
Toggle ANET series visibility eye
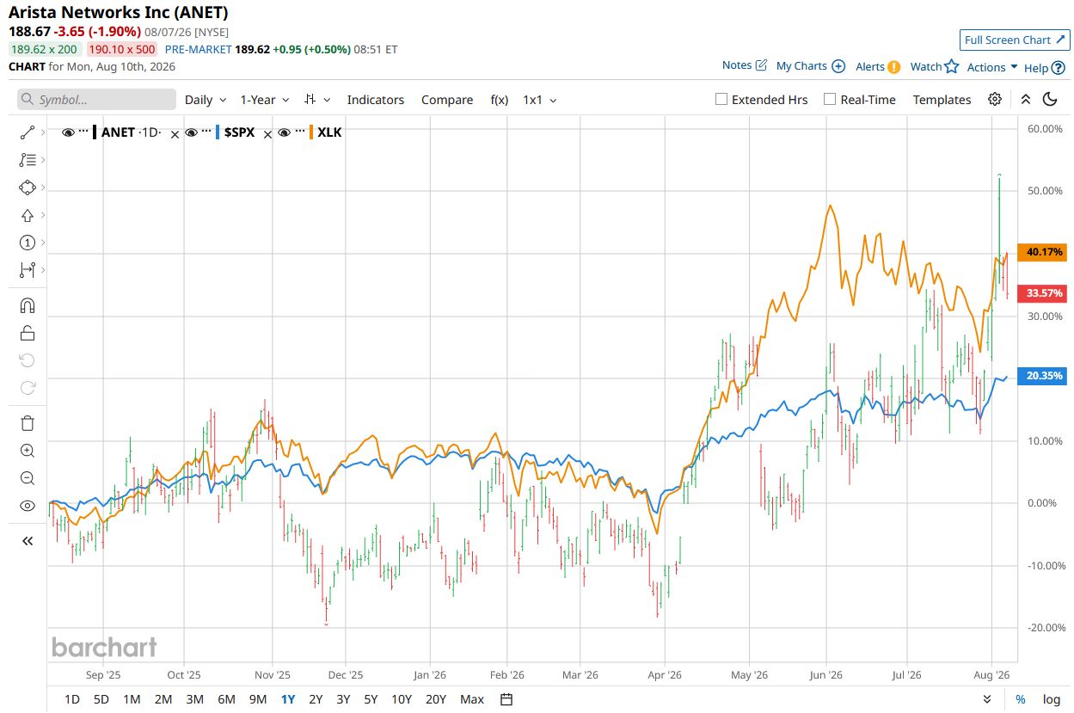[x=68, y=132]
